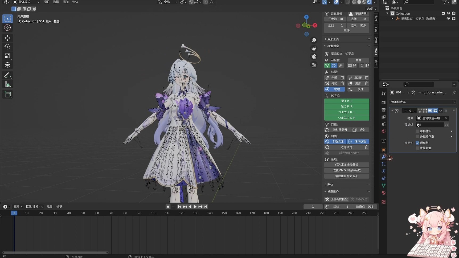The image size is (459, 258).
Task: Open the 回放 playback dropdown
Action: (x=18, y=207)
